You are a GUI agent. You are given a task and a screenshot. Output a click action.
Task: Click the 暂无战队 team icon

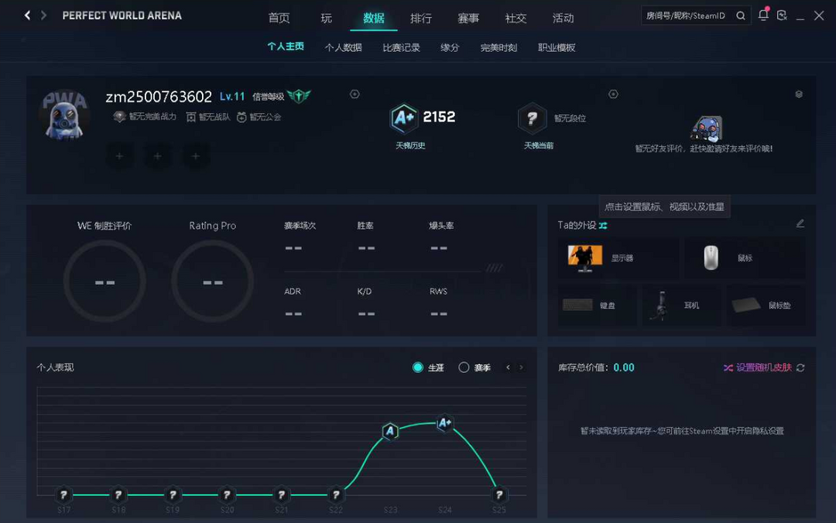pos(190,117)
